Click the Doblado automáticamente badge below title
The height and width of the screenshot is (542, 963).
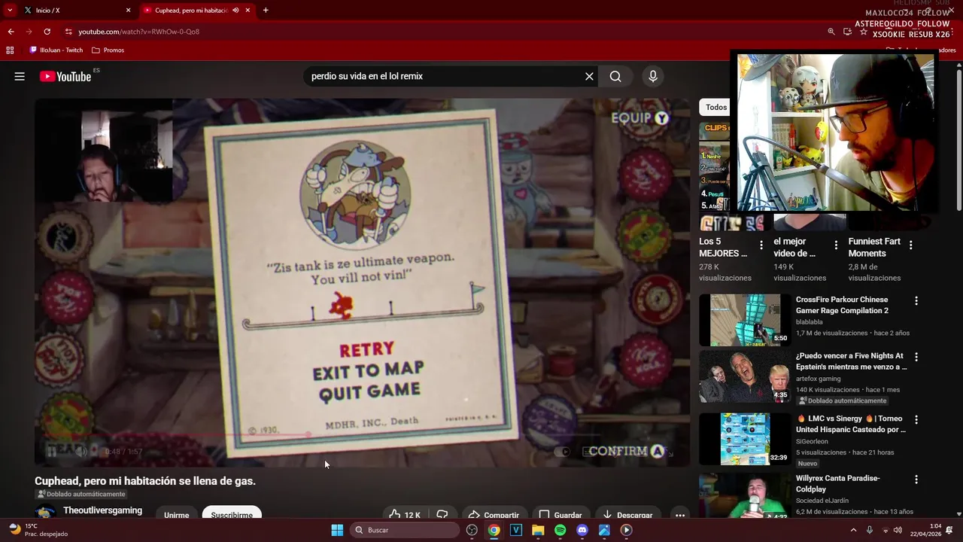click(x=81, y=494)
